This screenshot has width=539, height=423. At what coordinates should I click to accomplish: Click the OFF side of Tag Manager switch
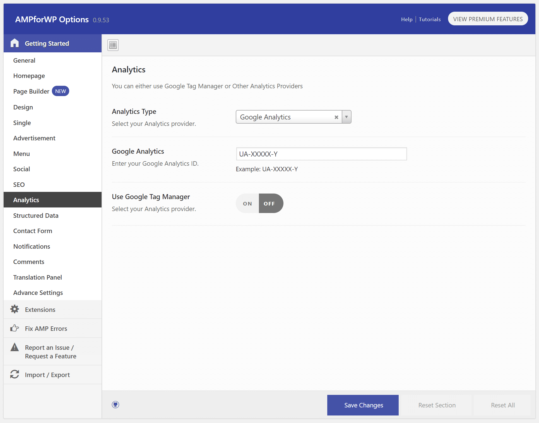coord(271,204)
